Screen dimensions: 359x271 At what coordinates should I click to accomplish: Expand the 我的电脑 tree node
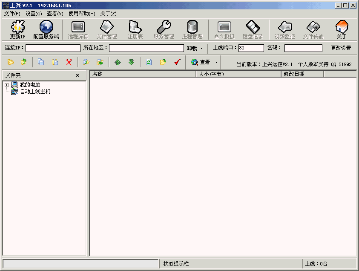tap(6, 85)
